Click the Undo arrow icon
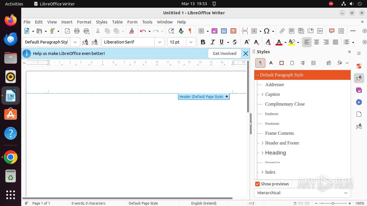367x206 pixels. pos(143,31)
